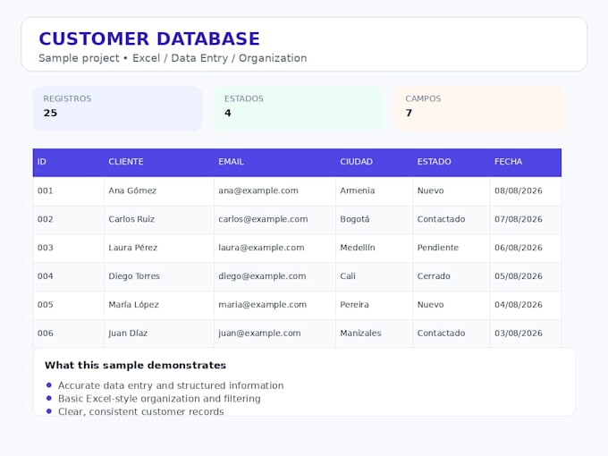Click the carlos@example.com email cell
This screenshot has height=456, width=608.
click(x=274, y=219)
